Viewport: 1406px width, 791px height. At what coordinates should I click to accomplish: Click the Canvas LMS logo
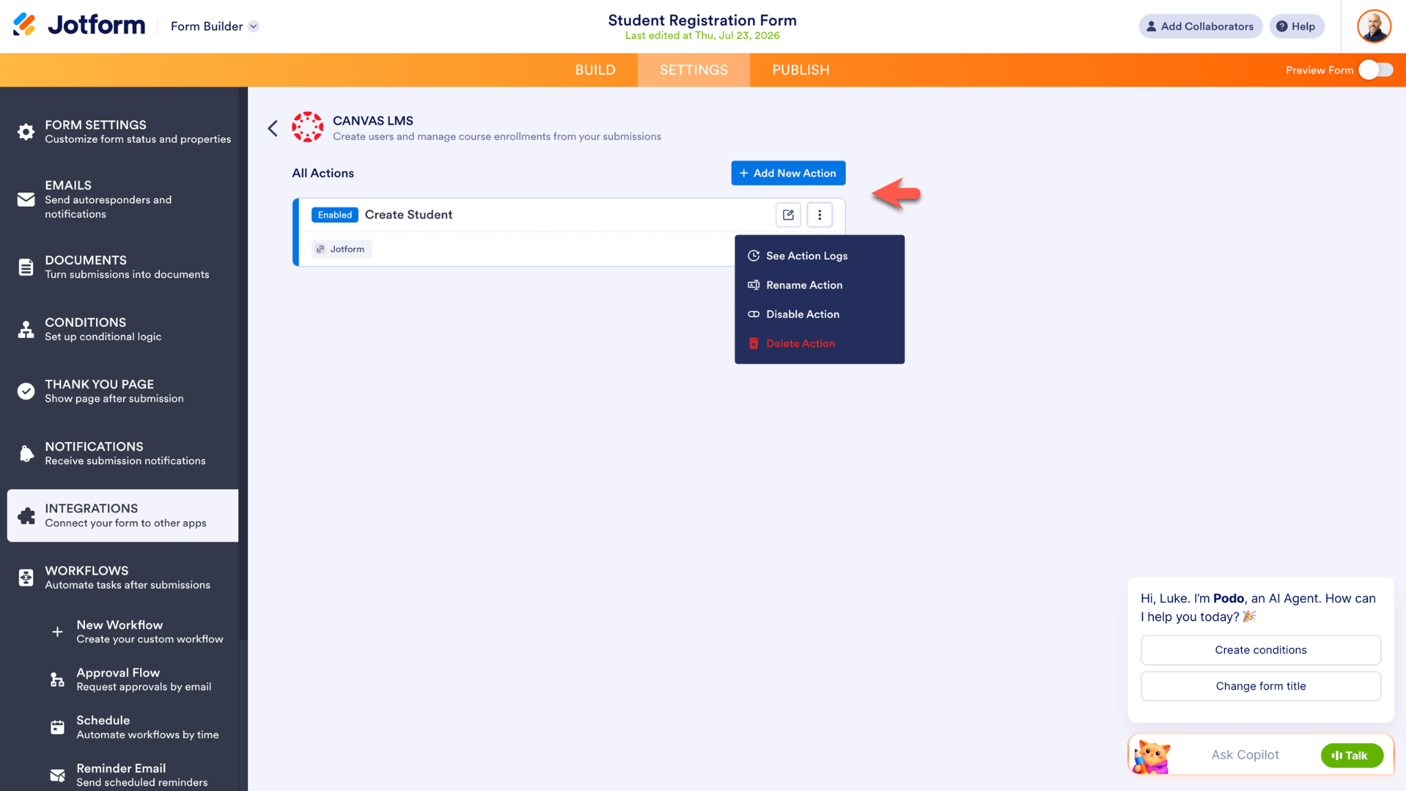308,127
